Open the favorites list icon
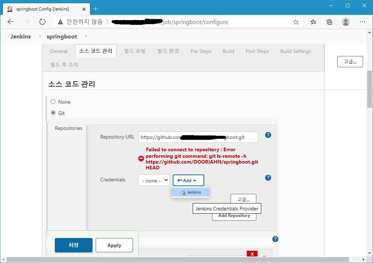Image resolution: width=373 pixels, height=263 pixels. click(x=313, y=22)
